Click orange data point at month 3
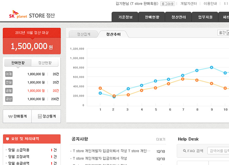This screenshot has height=165, width=229. coord(128,95)
